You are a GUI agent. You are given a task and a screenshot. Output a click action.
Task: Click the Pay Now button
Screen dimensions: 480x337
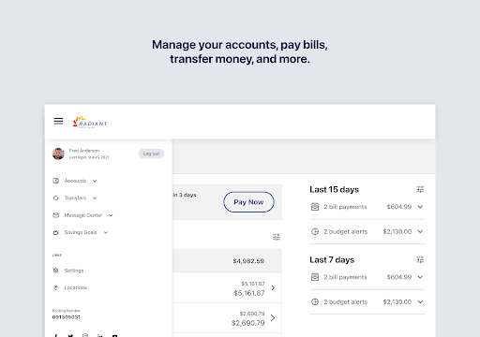click(248, 202)
